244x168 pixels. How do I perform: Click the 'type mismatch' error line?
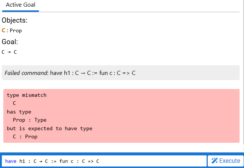pyautogui.click(x=27, y=95)
